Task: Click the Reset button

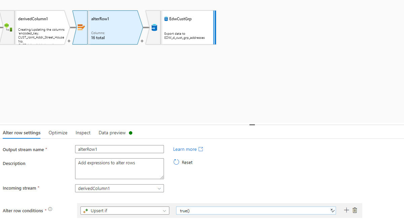Action: [183, 162]
